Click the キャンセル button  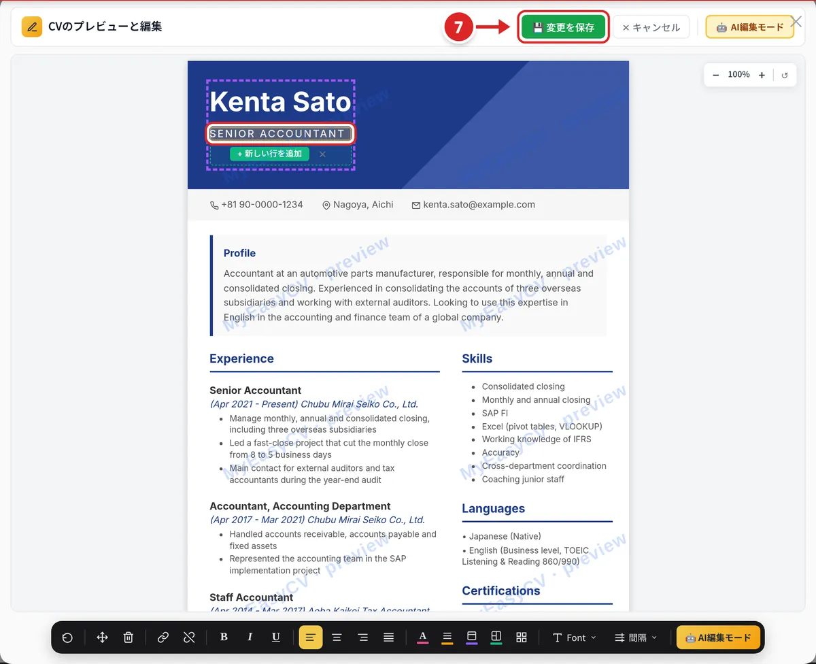[x=651, y=27]
